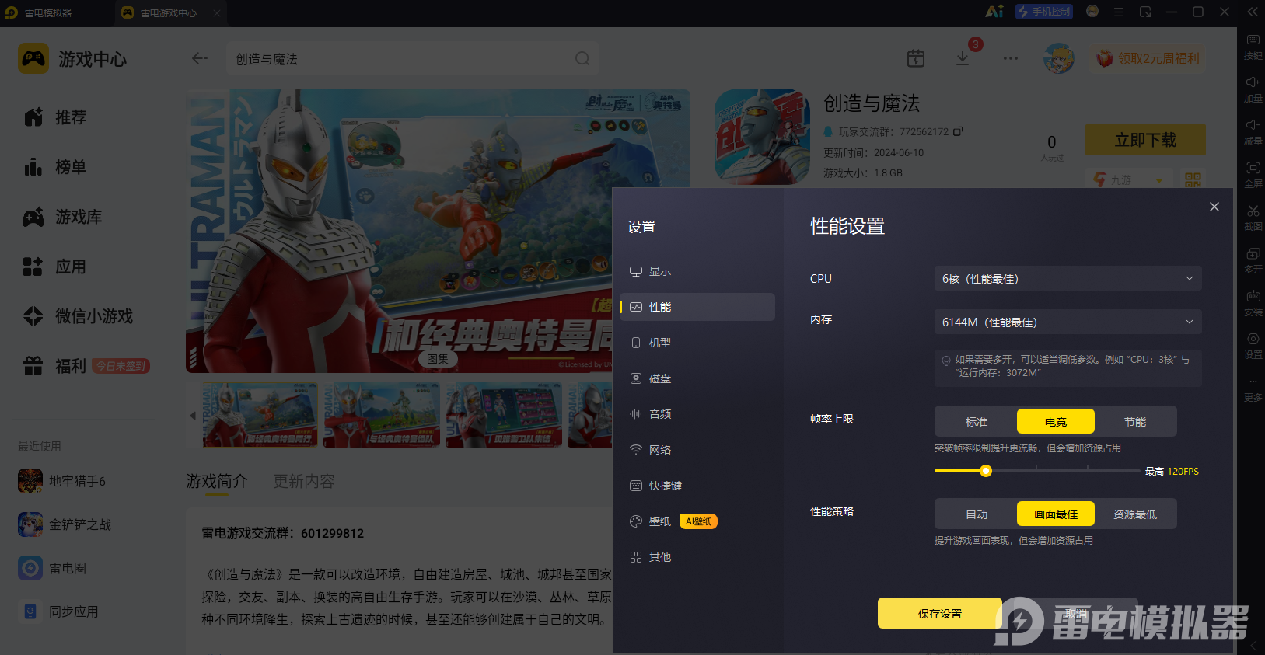Screen dimensions: 1265x655
Task: Close the settings dialog with X
Action: [x=1214, y=207]
